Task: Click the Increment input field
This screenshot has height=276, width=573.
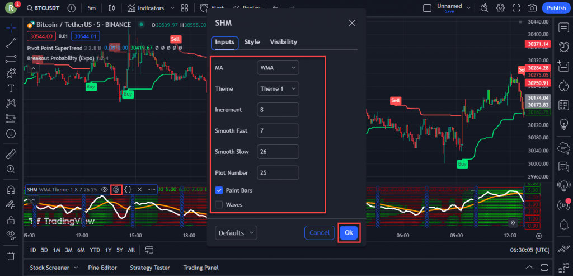Action: 278,110
